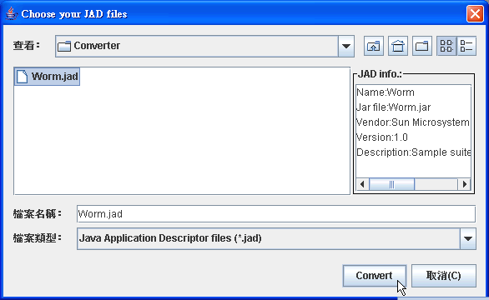Focus the file name input field
This screenshot has height=300, width=489.
pyautogui.click(x=276, y=213)
